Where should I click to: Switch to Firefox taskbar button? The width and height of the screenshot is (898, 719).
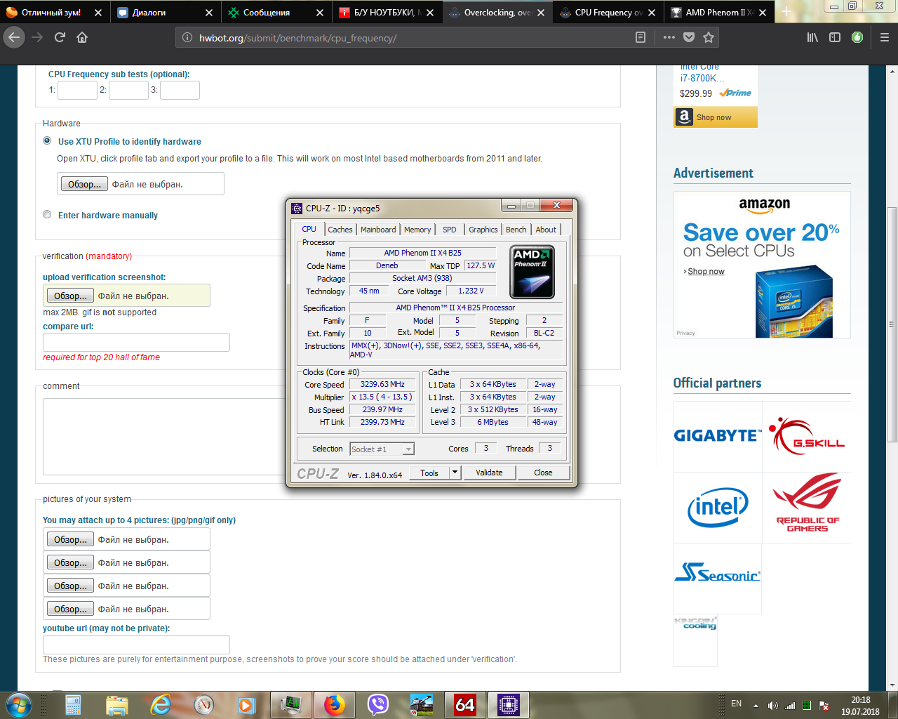pos(335,704)
